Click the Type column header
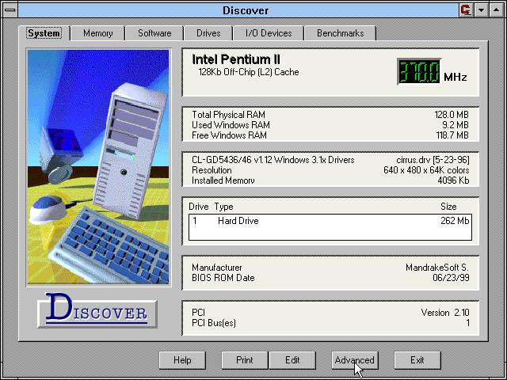This screenshot has width=507, height=380. tap(223, 207)
